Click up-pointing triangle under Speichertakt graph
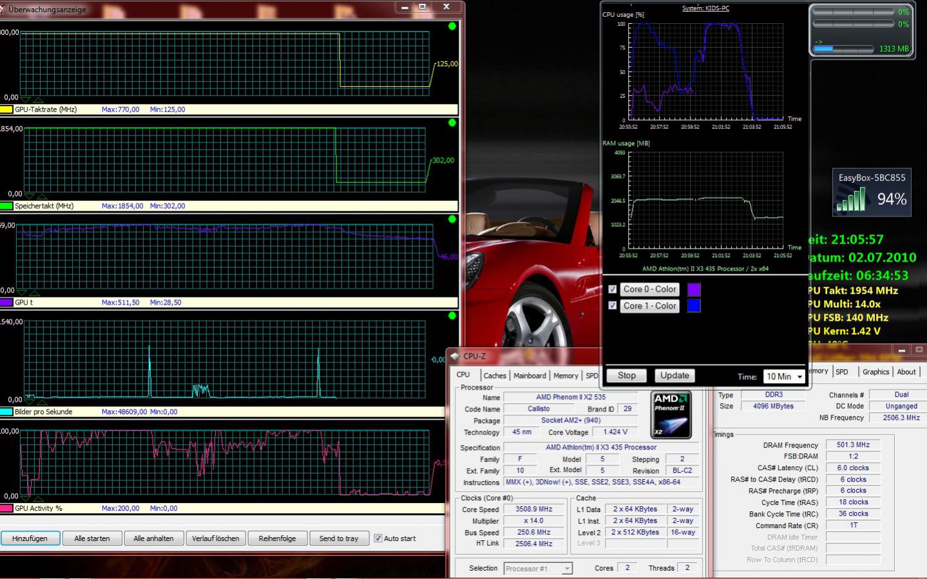The image size is (927, 579). point(42,196)
